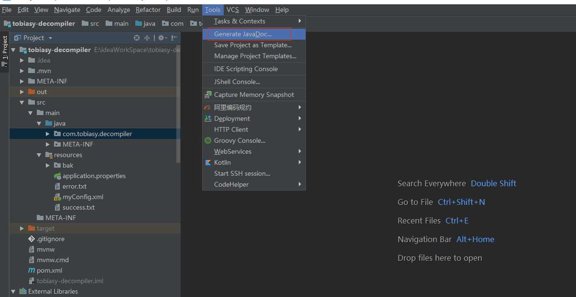Open the WebServices submenu
Screen dimensions: 576x297
click(254, 151)
